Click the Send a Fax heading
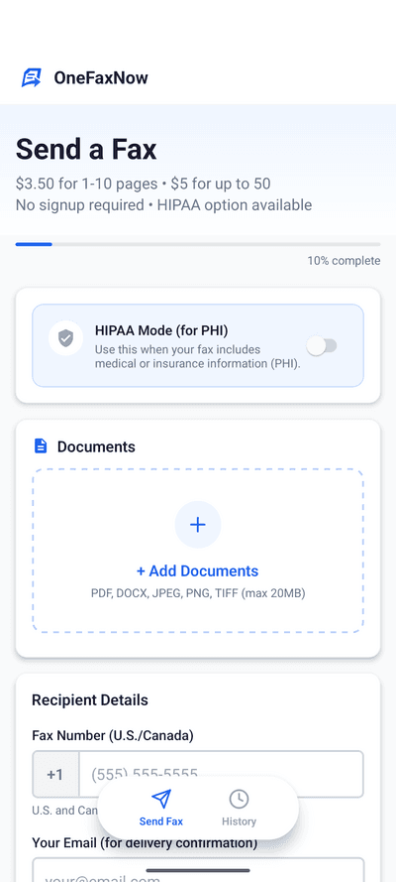 (x=86, y=150)
